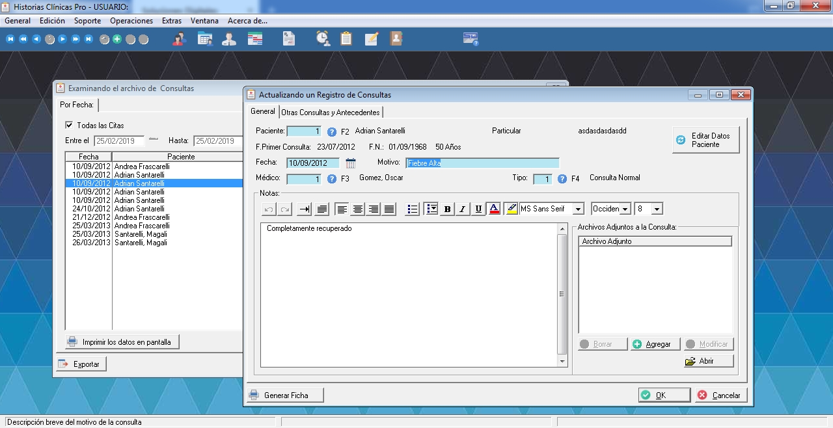Click the F2 patient lookup help icon
Viewport: 833px width, 428px height.
(x=332, y=131)
